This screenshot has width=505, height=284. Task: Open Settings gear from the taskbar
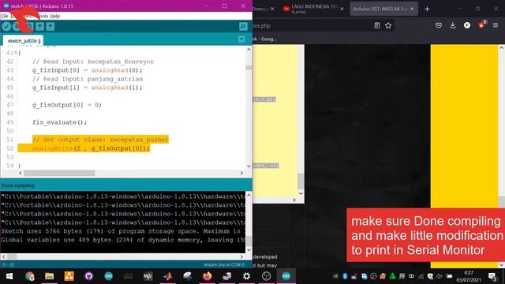tap(247, 276)
